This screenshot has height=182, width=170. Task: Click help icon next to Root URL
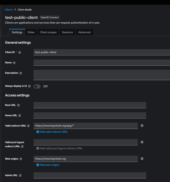18,105
